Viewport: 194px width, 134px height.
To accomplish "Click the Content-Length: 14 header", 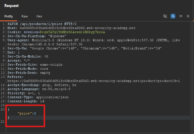I will click(26, 101).
